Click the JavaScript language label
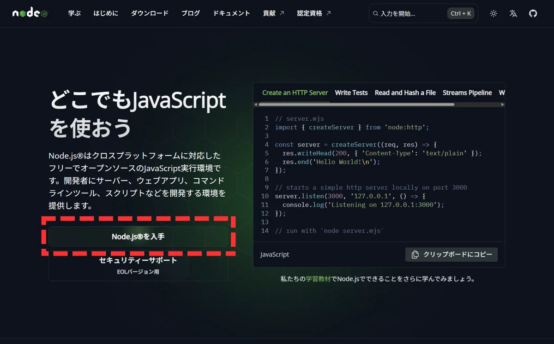Image resolution: width=554 pixels, height=344 pixels. point(275,254)
